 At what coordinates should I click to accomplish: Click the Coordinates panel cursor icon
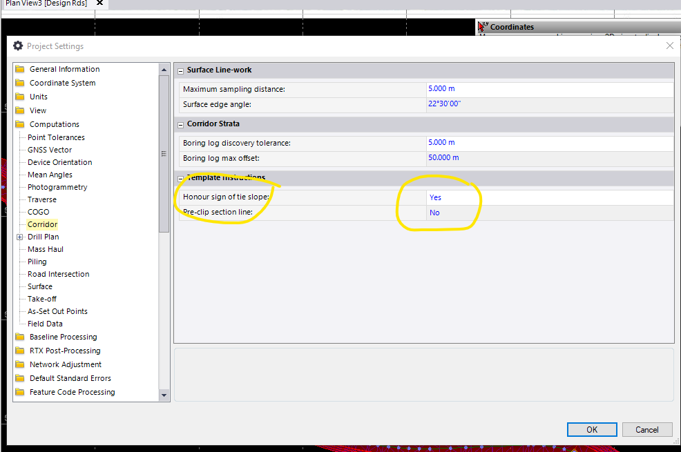coord(483,26)
